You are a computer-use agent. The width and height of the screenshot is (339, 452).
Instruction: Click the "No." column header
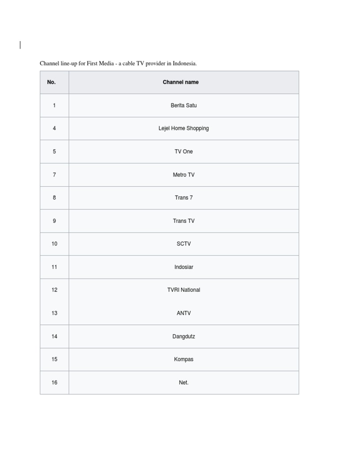tap(52, 82)
